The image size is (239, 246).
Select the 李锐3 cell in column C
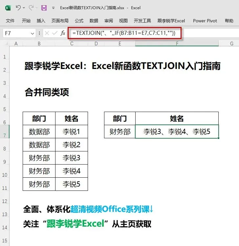click(72, 158)
